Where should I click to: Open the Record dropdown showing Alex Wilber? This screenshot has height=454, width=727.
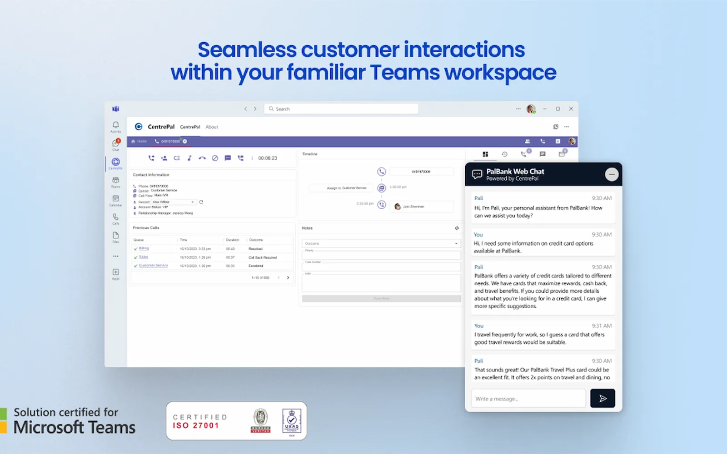(174, 202)
